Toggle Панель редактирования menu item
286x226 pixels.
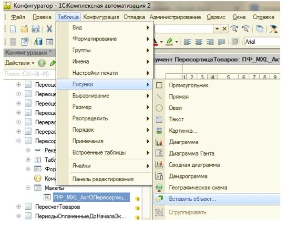(104, 179)
